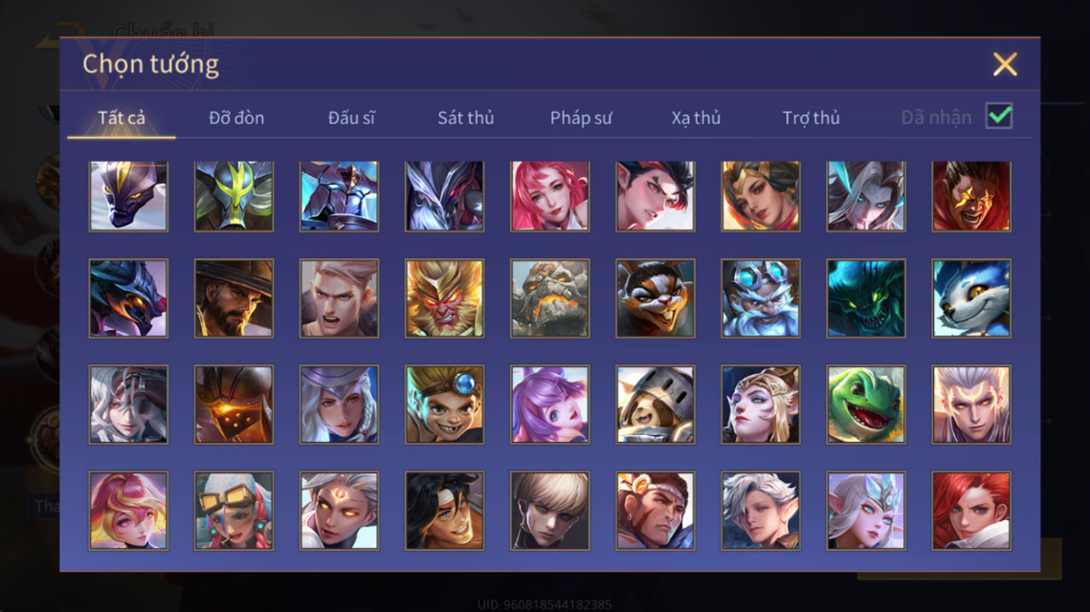The height and width of the screenshot is (612, 1090).
Task: Pick the sloth knight in helmet hero
Action: 655,404
